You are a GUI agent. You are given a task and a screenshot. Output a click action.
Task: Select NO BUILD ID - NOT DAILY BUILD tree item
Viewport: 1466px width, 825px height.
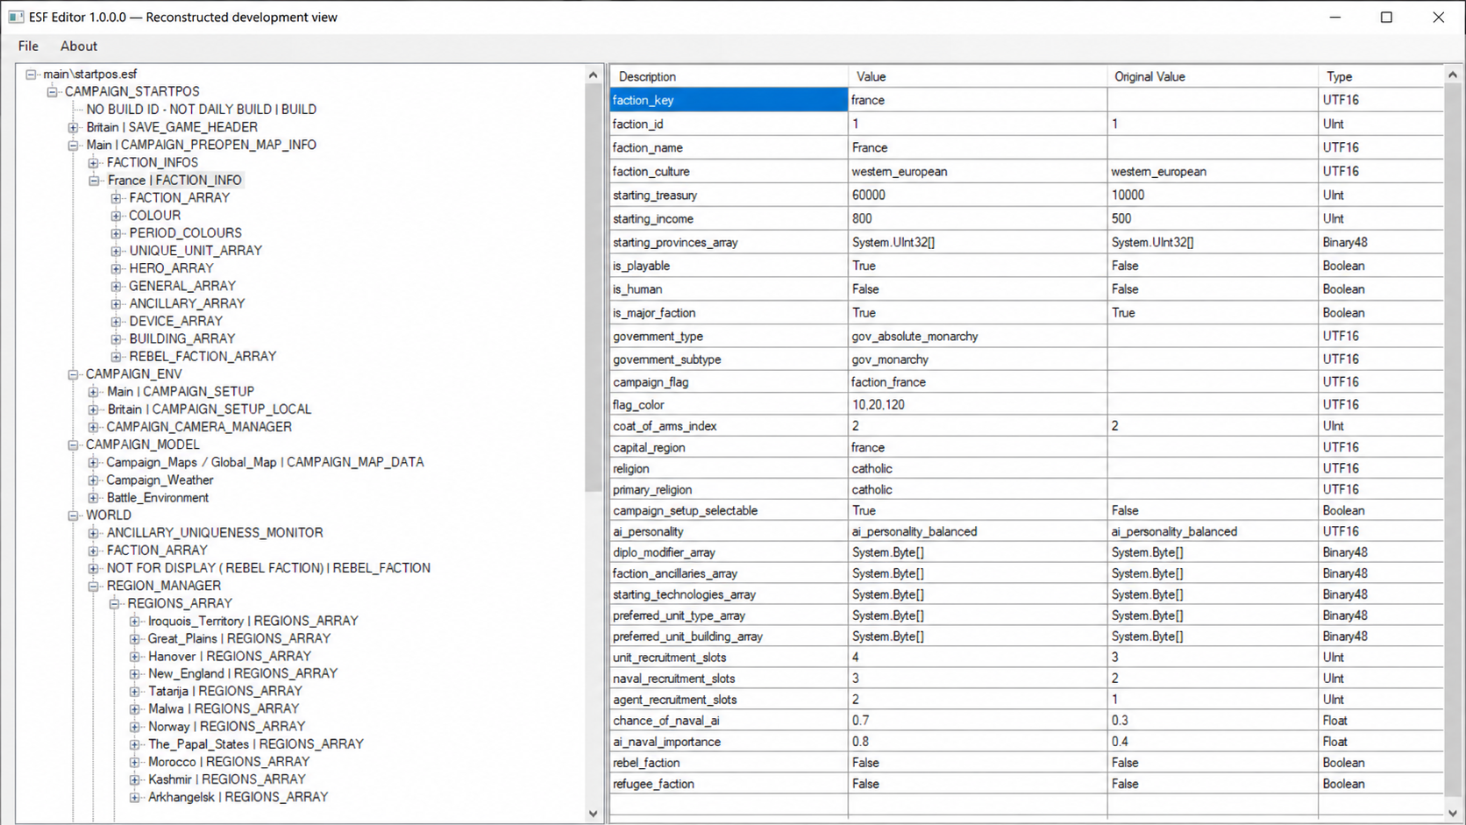202,110
